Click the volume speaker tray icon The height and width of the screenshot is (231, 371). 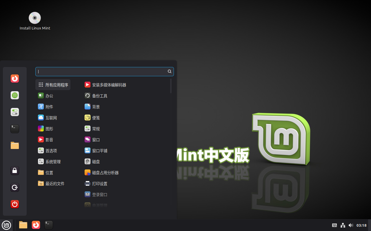[x=351, y=225]
